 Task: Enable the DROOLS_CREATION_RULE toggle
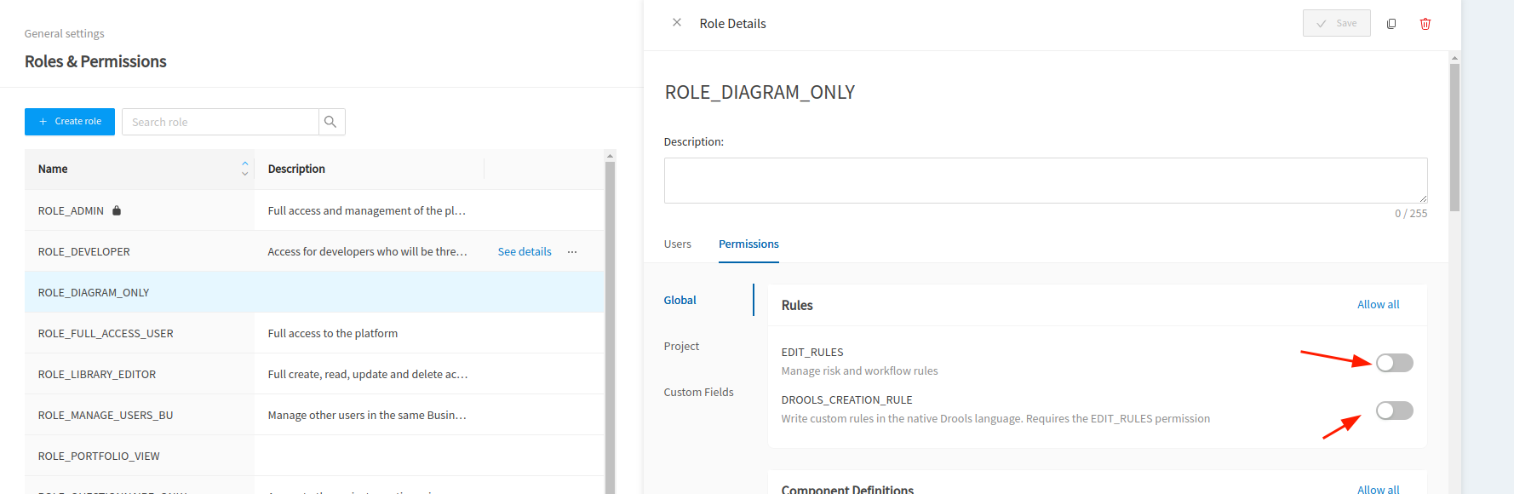click(x=1395, y=411)
